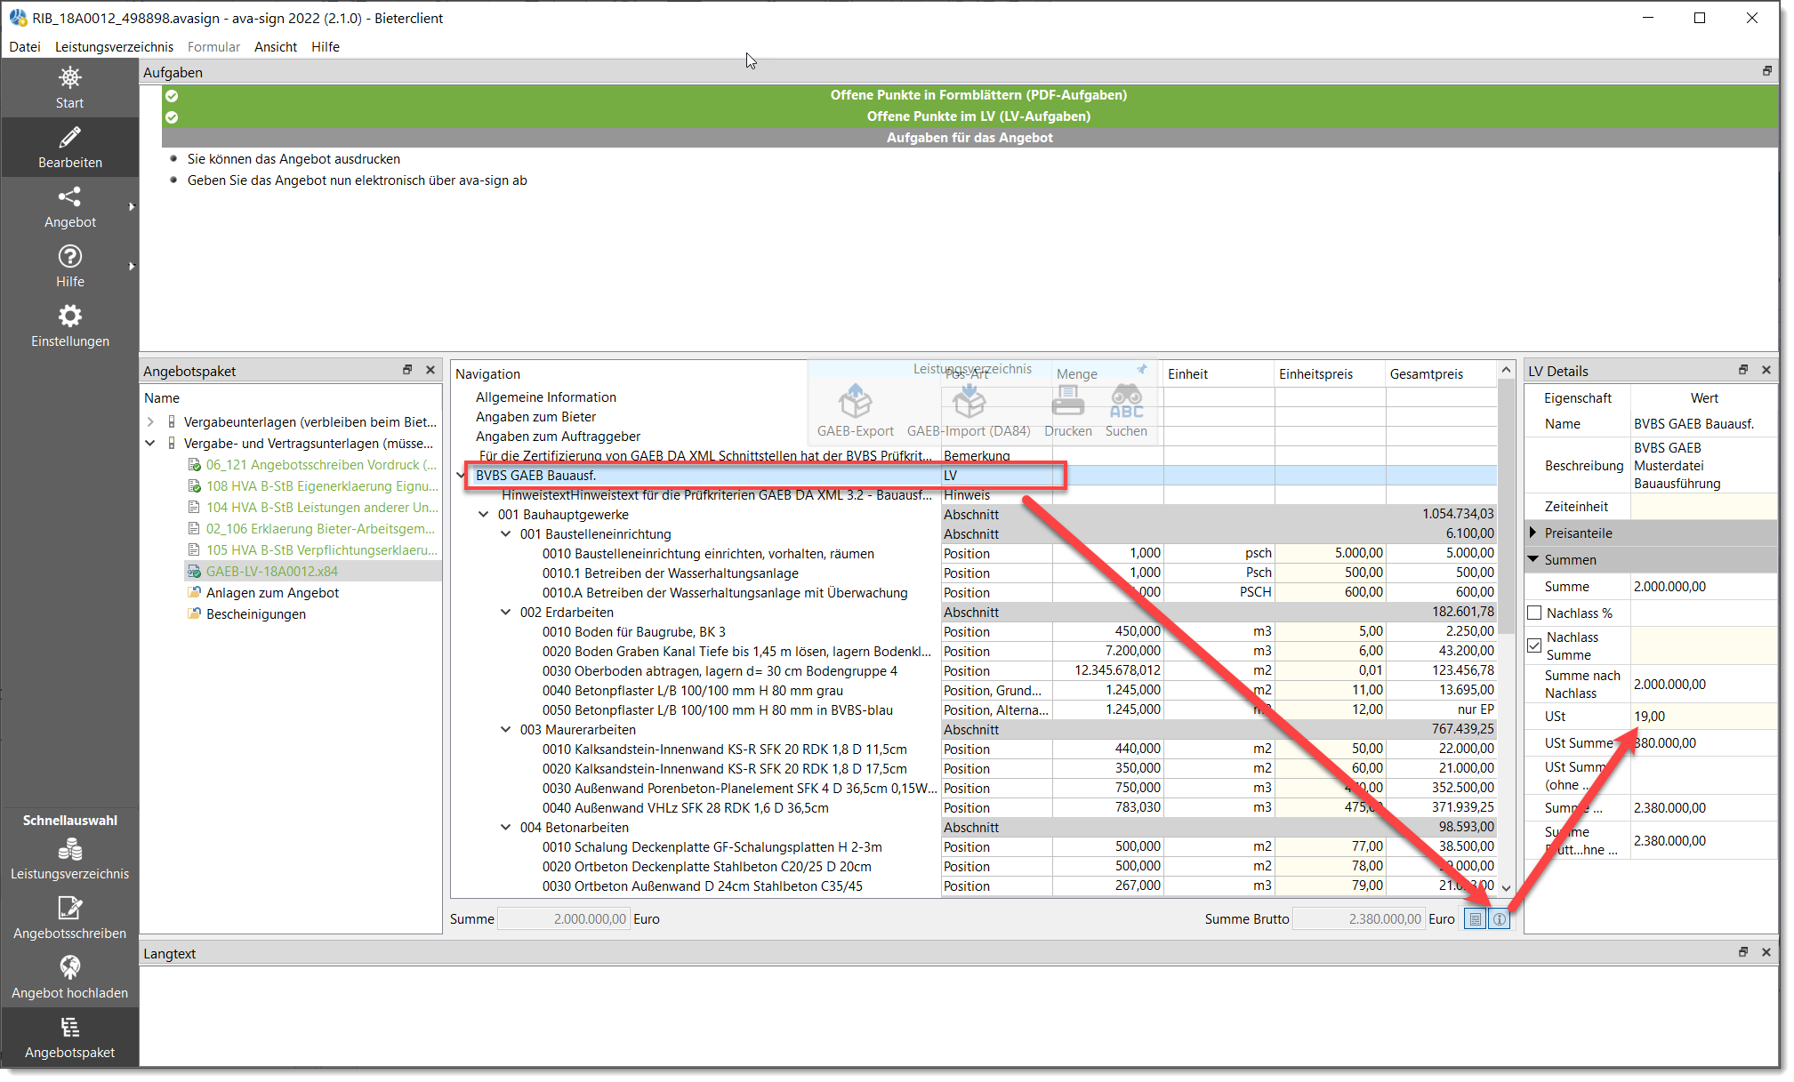This screenshot has height=1082, width=1794.
Task: Click the LV table scroll down arrow
Action: pos(1506,887)
